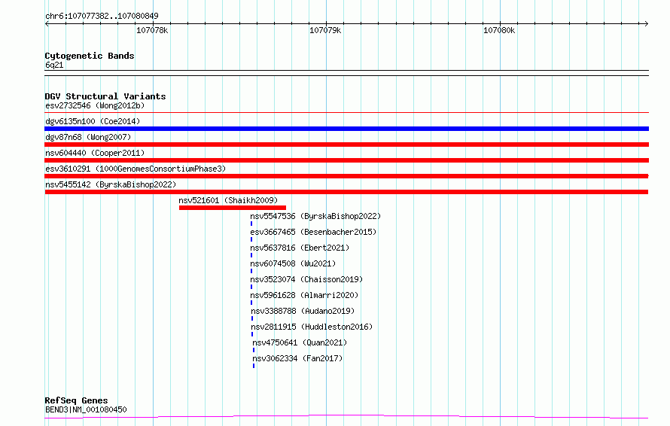
Task: Select the magenta BEND3 gene track line
Action: click(346, 415)
